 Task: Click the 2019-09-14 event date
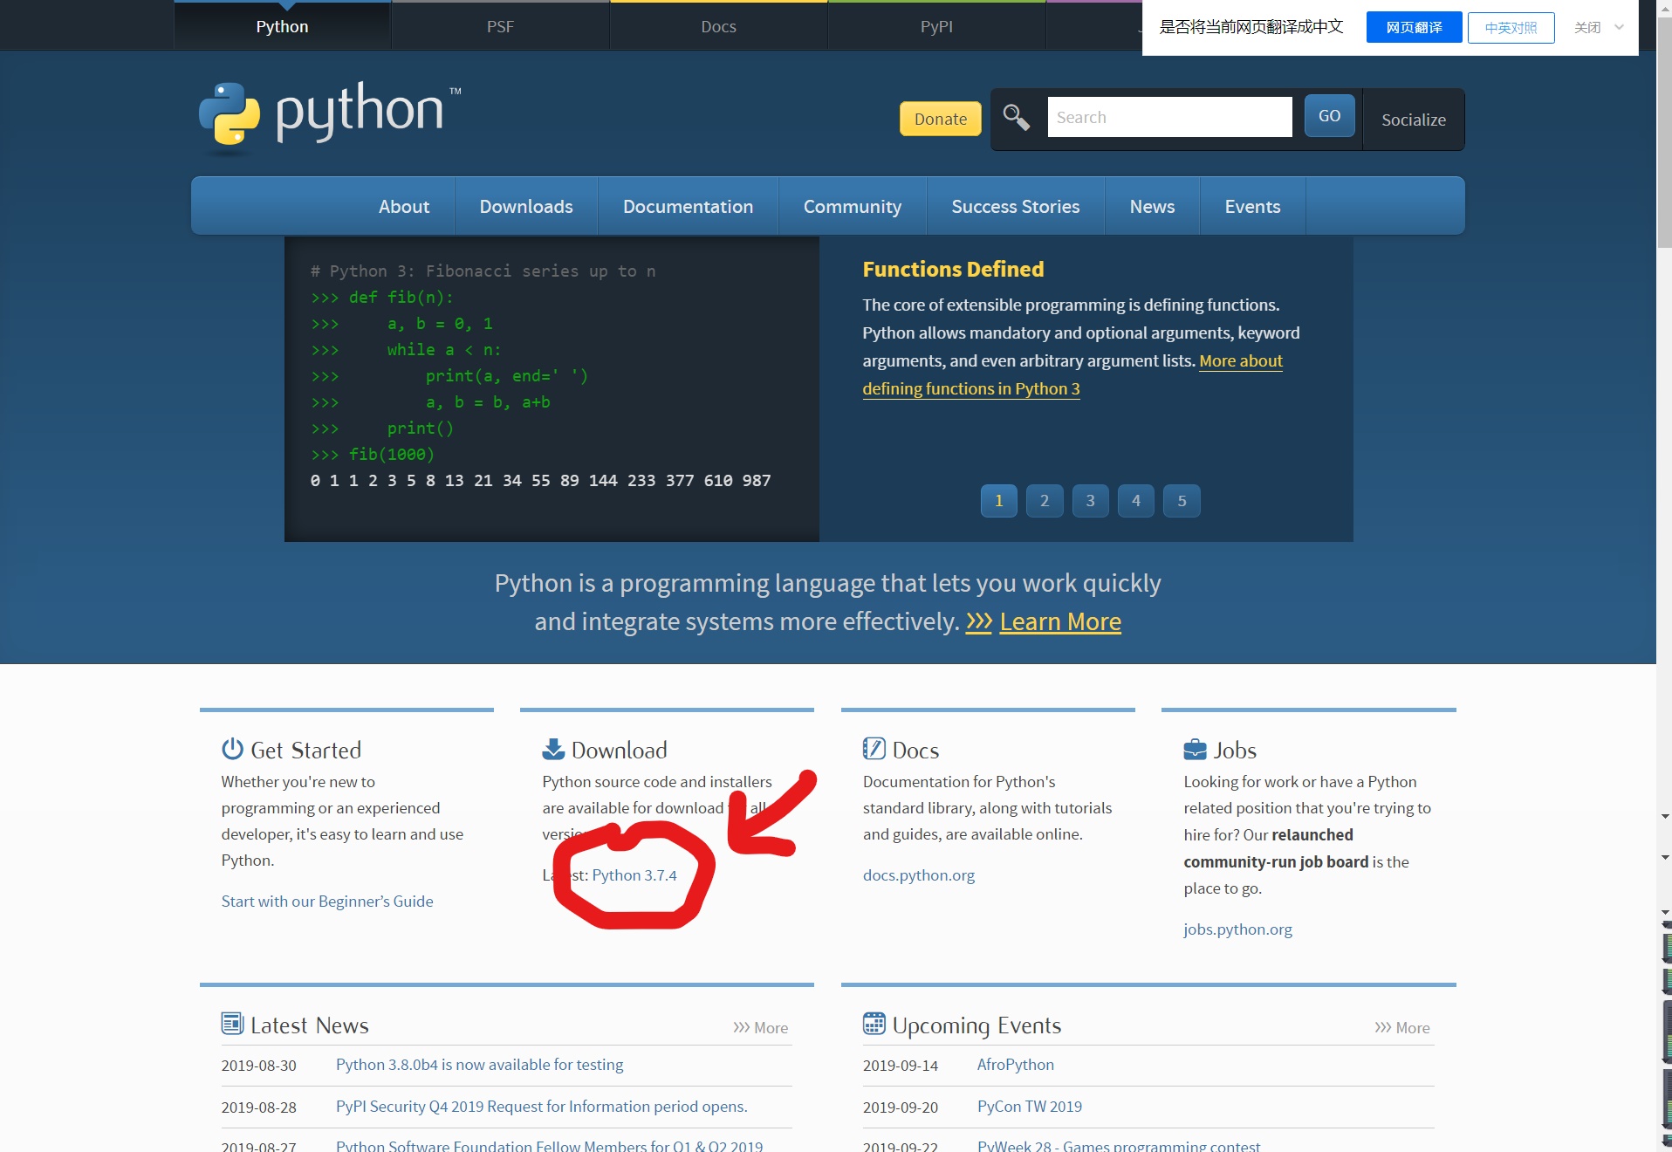tap(900, 1065)
